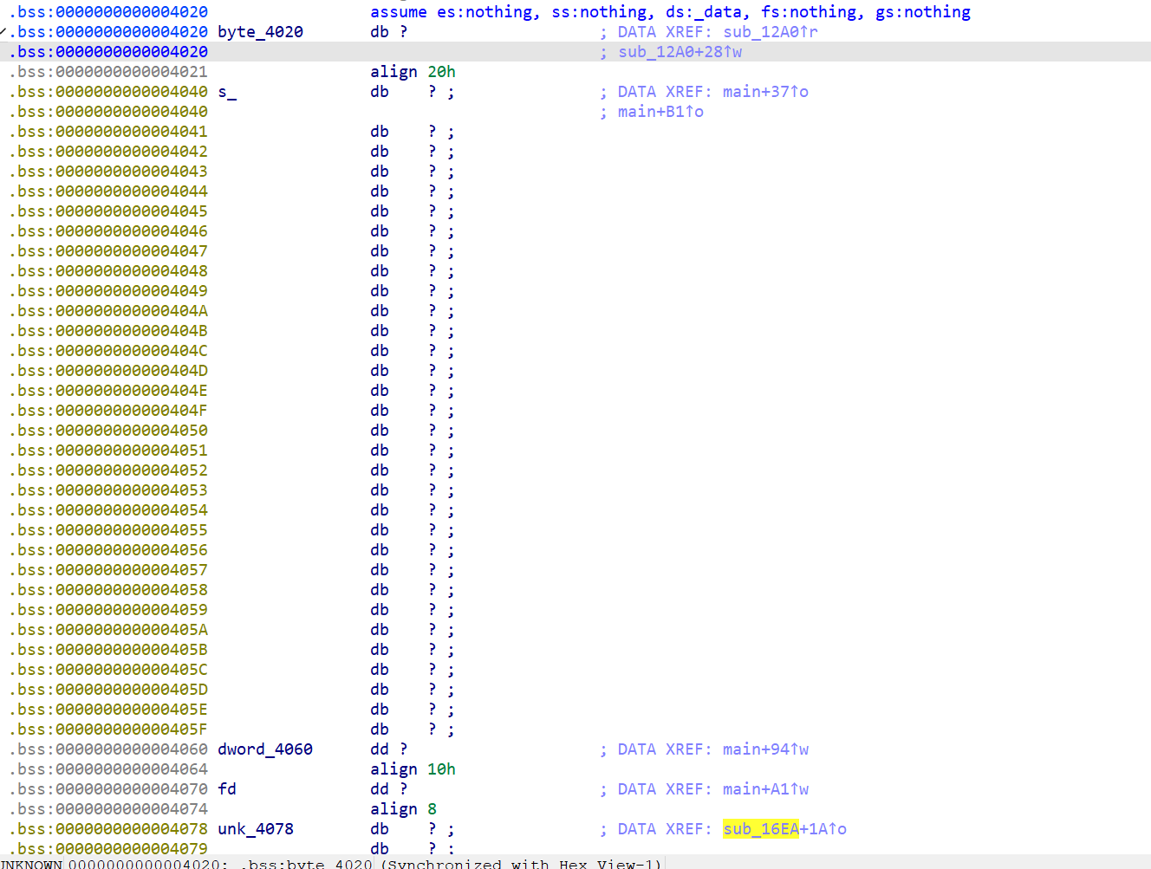Viewport: 1151px width, 869px height.
Task: Click address .bss:0000000000004064
Action: point(108,769)
